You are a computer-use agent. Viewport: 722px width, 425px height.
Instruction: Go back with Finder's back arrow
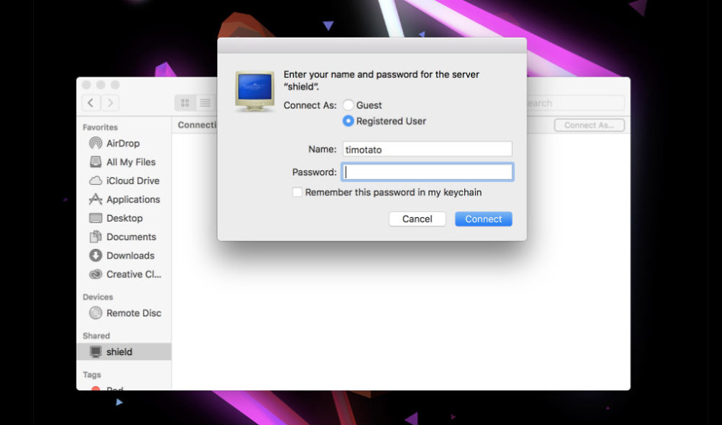click(x=91, y=102)
